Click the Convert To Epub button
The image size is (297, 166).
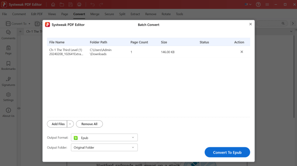pyautogui.click(x=227, y=152)
